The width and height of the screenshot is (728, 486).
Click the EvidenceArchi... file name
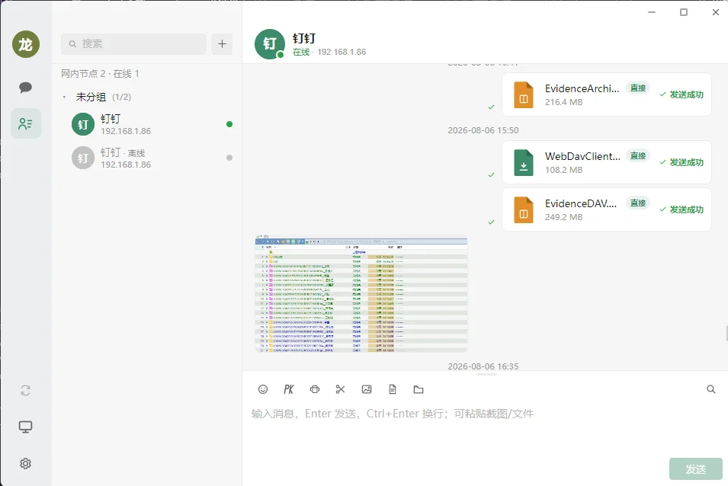582,88
